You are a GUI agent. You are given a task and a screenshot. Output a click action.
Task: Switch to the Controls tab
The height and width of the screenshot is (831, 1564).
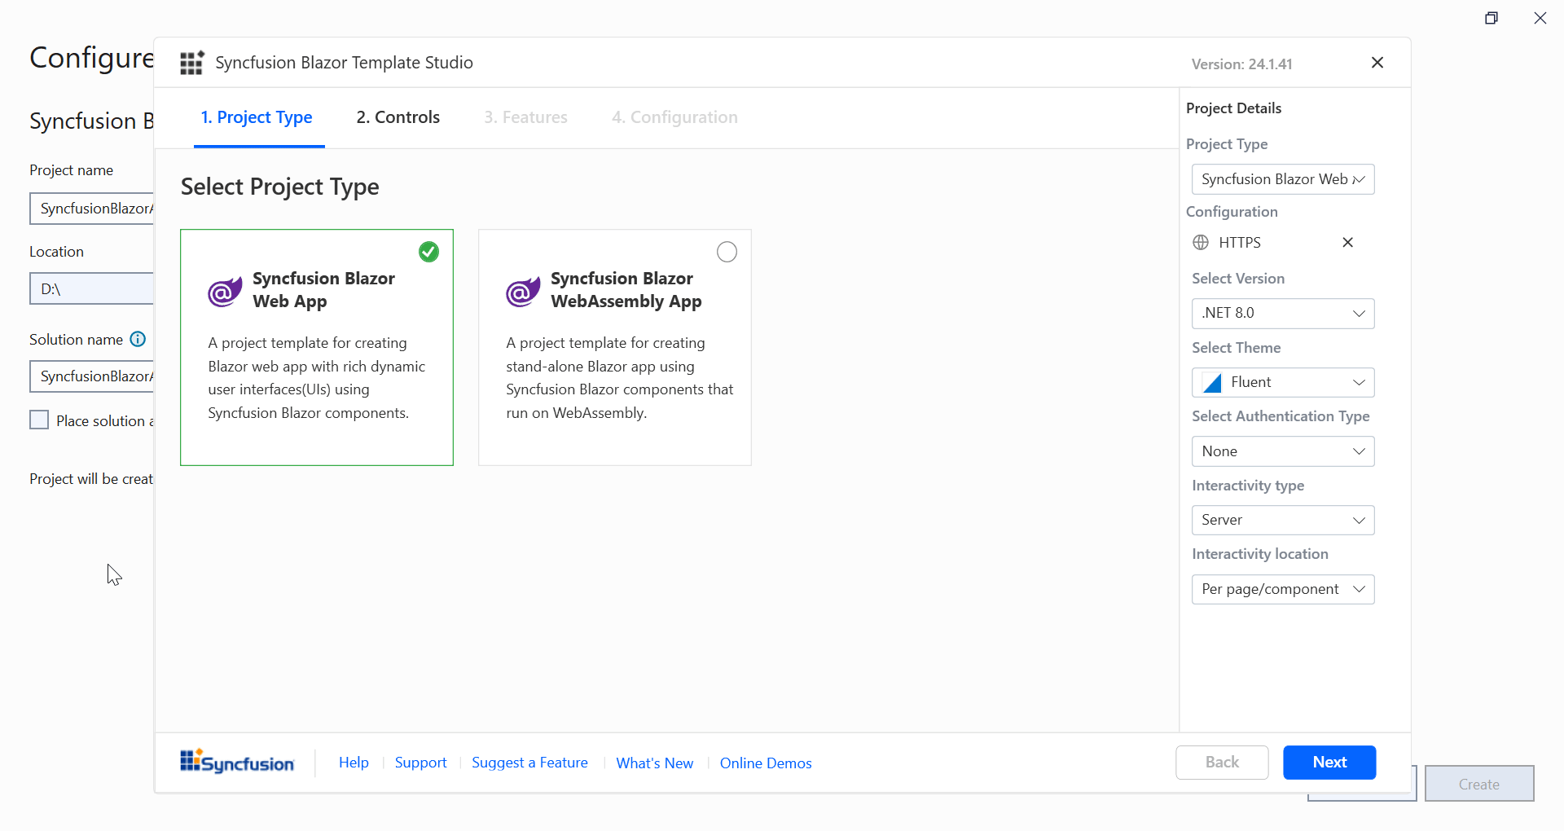(397, 117)
